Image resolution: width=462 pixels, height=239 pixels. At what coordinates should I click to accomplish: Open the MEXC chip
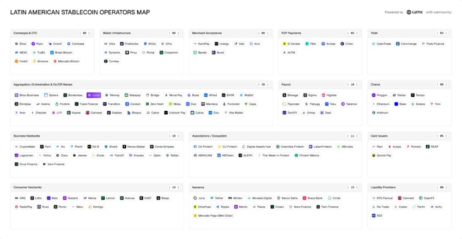[x=21, y=53]
